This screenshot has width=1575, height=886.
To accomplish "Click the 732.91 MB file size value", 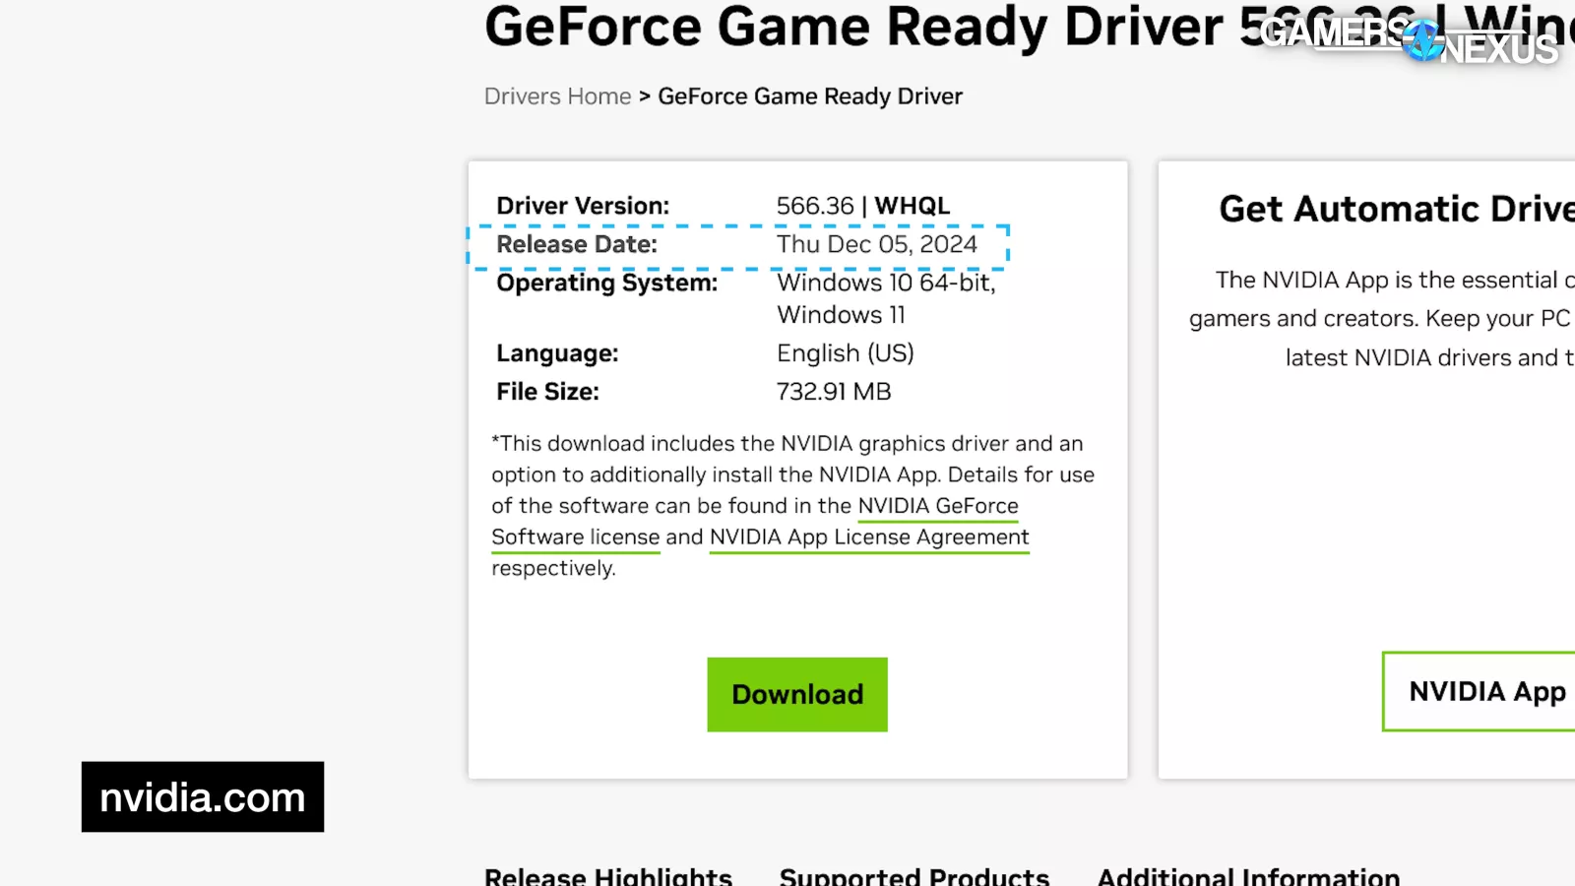I will [833, 392].
